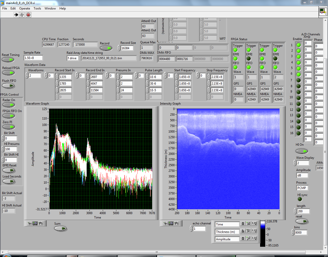328x257 pixels.
Task: Toggle the Radar On switch
Action: tap(9, 105)
